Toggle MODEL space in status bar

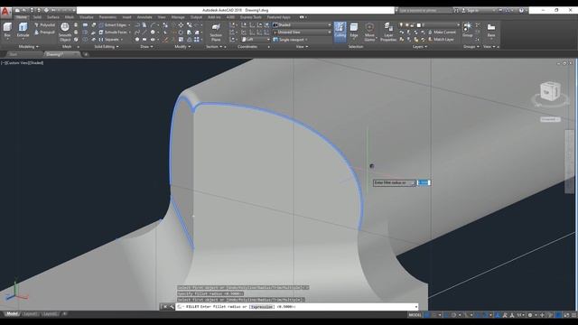click(x=415, y=315)
